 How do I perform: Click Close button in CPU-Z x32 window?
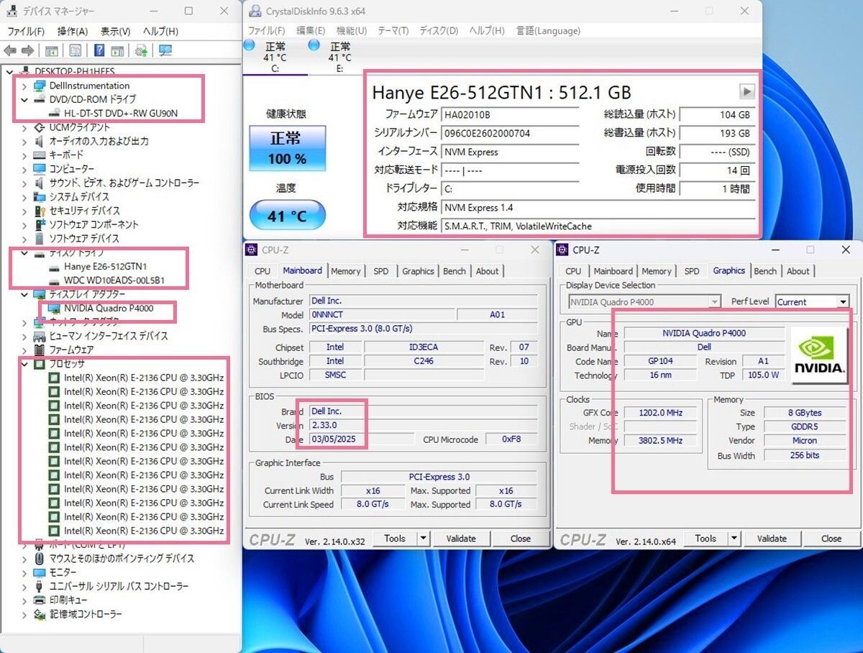521,538
